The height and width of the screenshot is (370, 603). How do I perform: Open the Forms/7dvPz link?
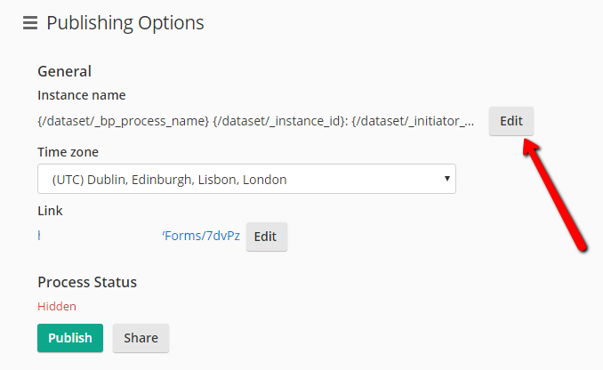[201, 236]
